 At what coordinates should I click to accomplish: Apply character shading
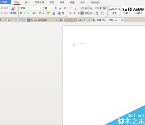click(x=59, y=13)
